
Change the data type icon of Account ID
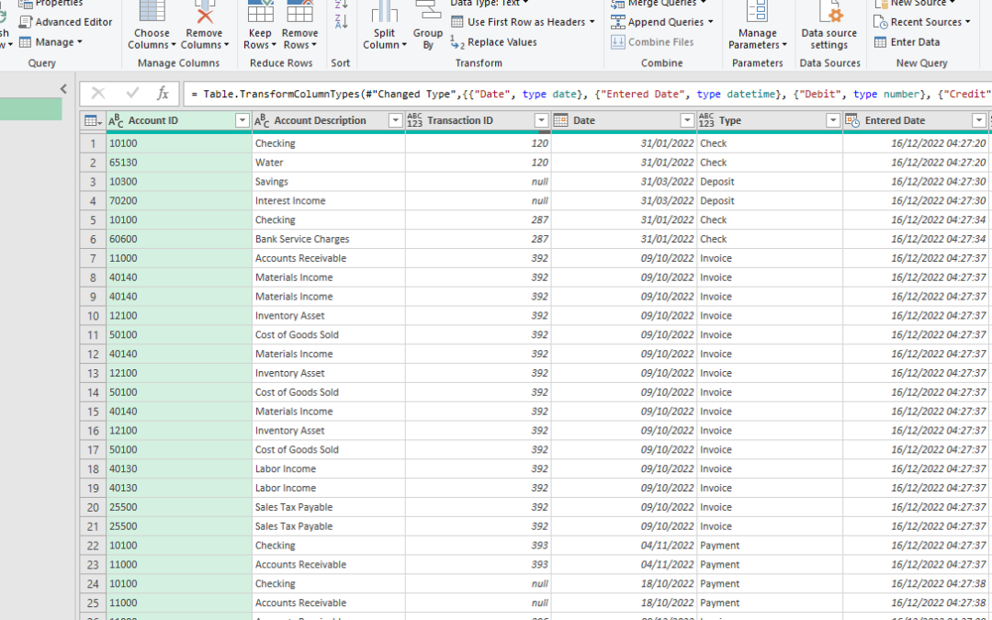click(x=116, y=120)
